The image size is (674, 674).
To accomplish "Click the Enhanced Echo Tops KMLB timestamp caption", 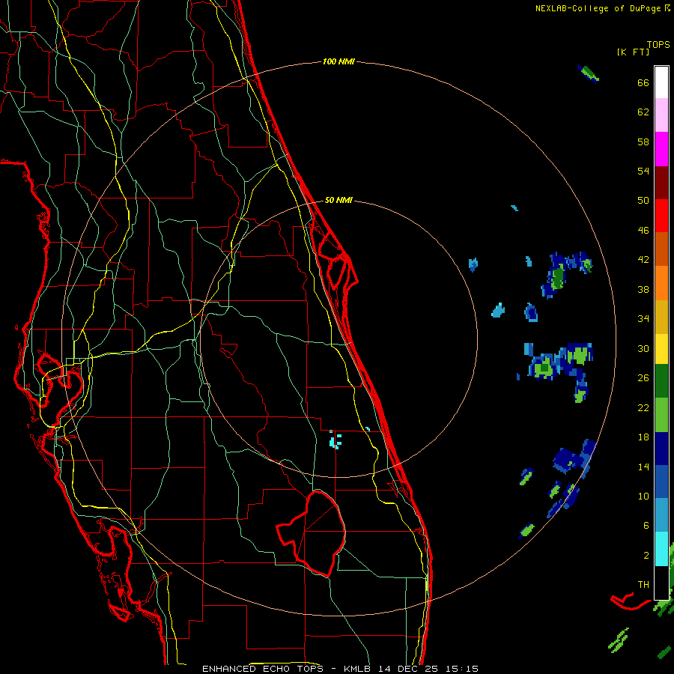I will tap(340, 669).
